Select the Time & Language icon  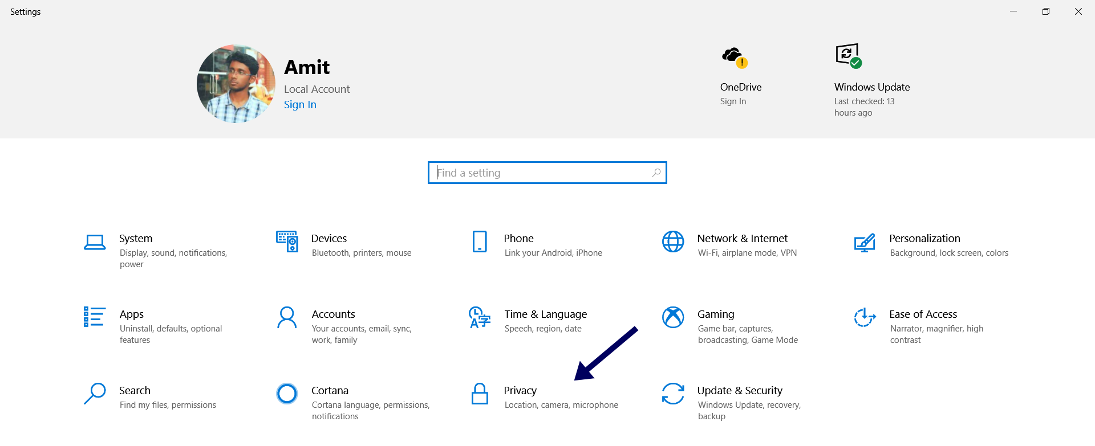point(480,317)
